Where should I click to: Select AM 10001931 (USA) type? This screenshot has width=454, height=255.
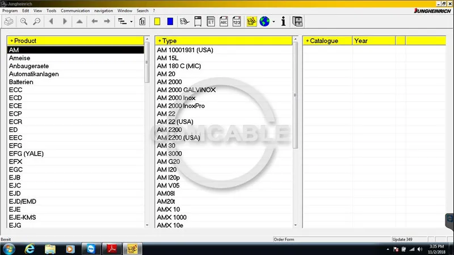(x=224, y=50)
